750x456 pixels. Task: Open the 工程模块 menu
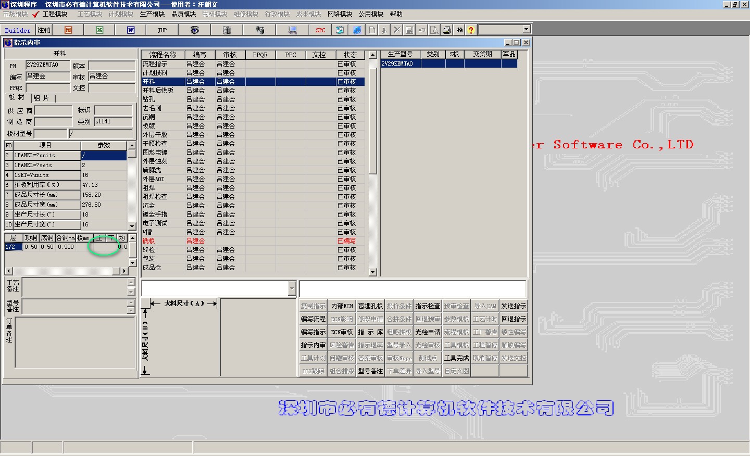55,14
